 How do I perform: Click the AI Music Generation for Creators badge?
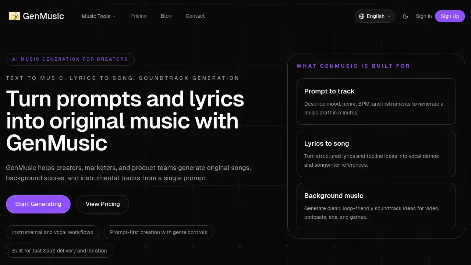pyautogui.click(x=70, y=59)
